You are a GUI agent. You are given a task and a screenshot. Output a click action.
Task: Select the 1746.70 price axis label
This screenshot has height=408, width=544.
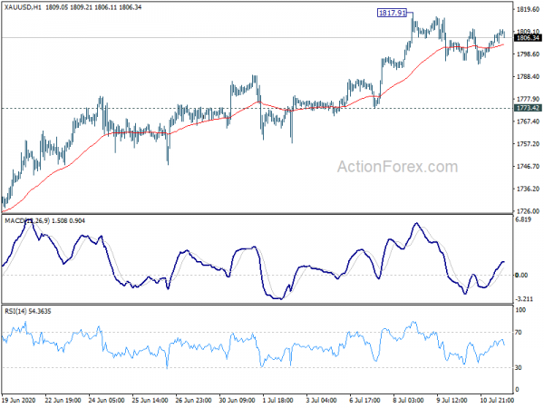click(527, 167)
